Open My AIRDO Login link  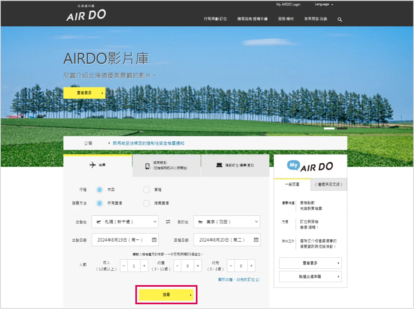[288, 4]
